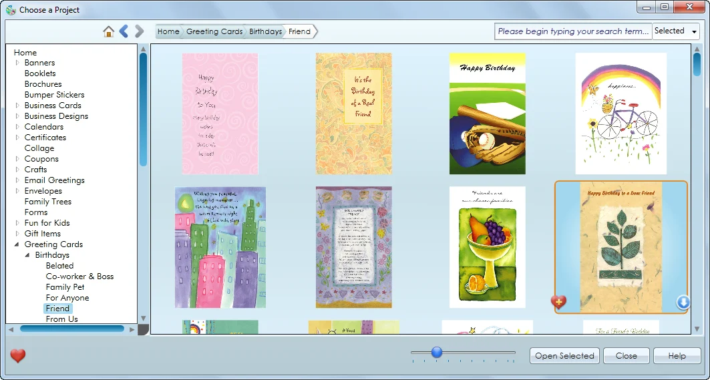This screenshot has width=710, height=380.
Task: Maximize the Choose a Project window
Action: pyautogui.click(x=665, y=7)
